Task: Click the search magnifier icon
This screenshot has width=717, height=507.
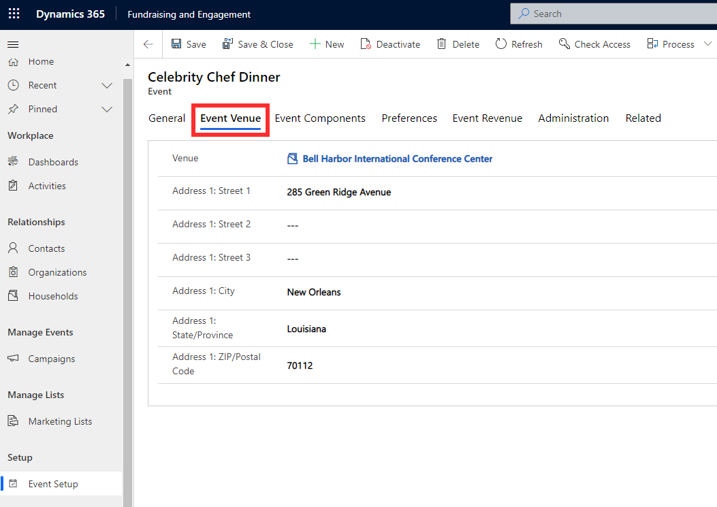Action: [x=524, y=14]
